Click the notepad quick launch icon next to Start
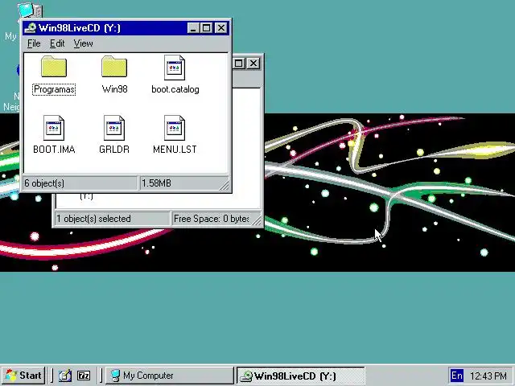This screenshot has width=515, height=386. (x=65, y=376)
